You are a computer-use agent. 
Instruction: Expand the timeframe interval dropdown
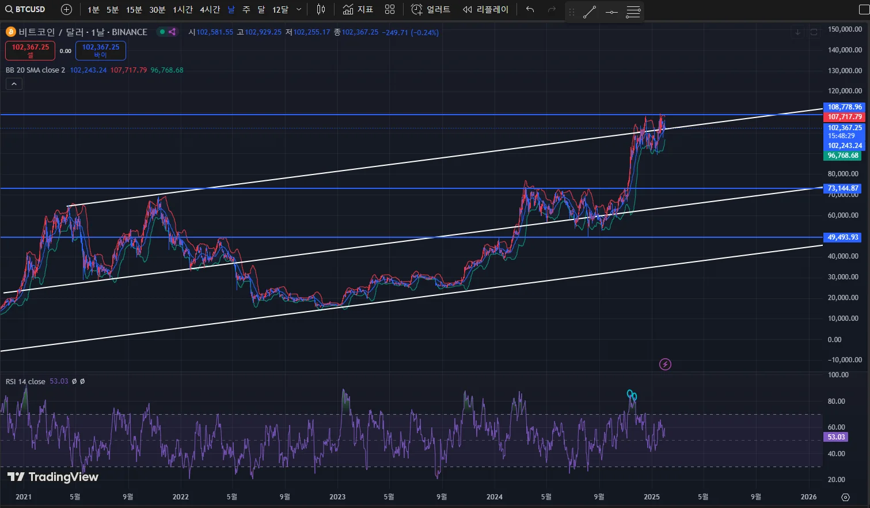pyautogui.click(x=299, y=10)
